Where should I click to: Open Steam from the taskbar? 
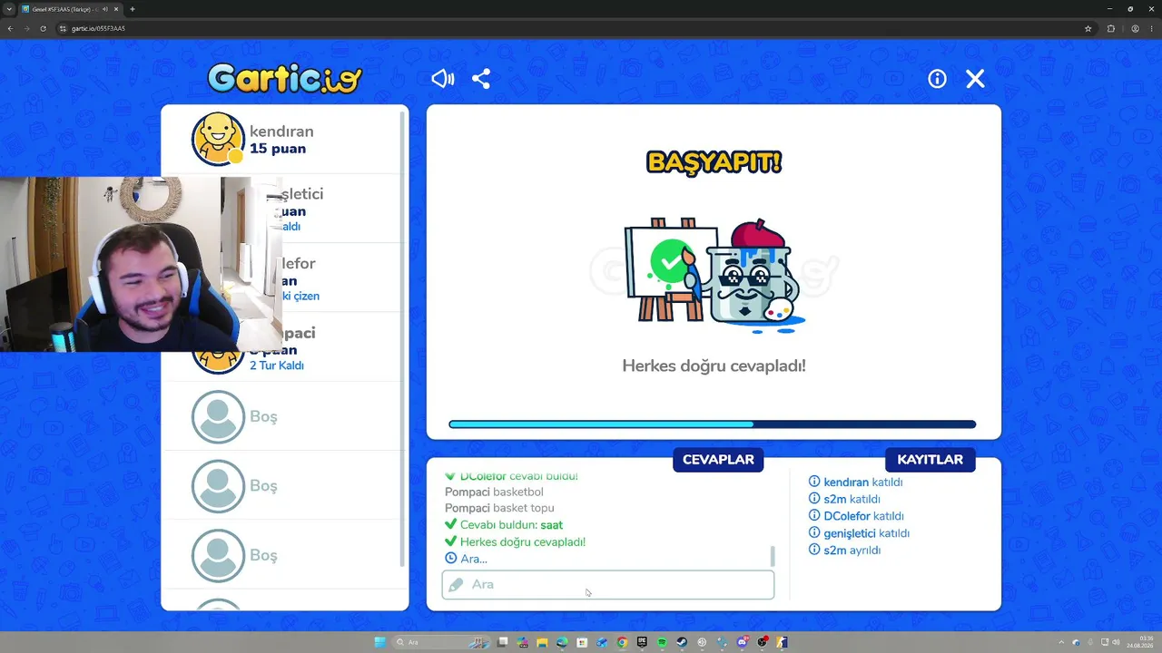682,642
